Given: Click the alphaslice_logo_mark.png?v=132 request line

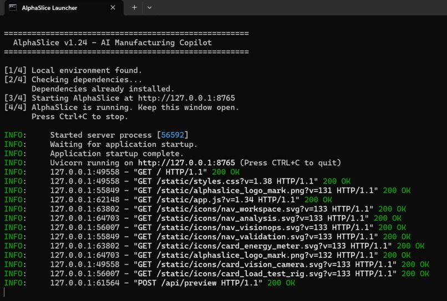Looking at the screenshot, I should point(207,255).
